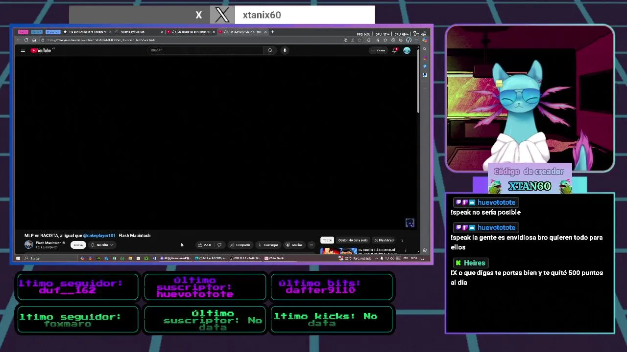The height and width of the screenshot is (352, 627).
Task: Click the X logo next to xtanix60
Action: (222, 15)
